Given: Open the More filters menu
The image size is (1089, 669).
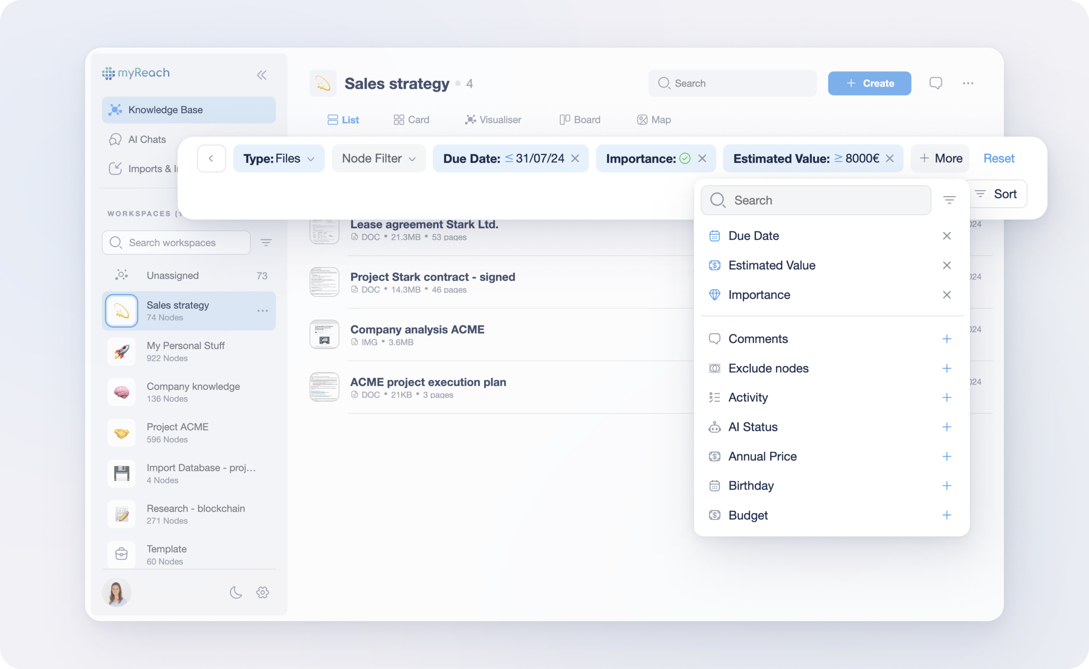Looking at the screenshot, I should point(940,159).
